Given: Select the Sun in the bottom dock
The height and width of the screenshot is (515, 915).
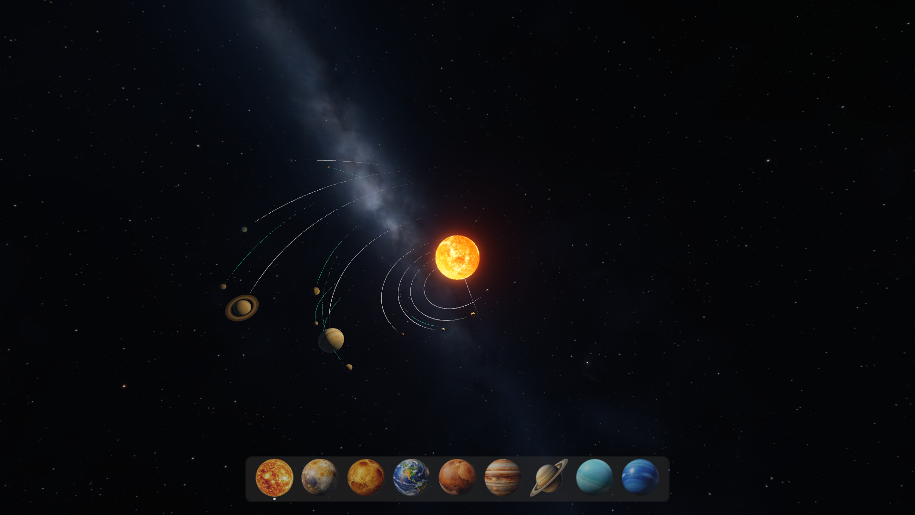Looking at the screenshot, I should [274, 477].
